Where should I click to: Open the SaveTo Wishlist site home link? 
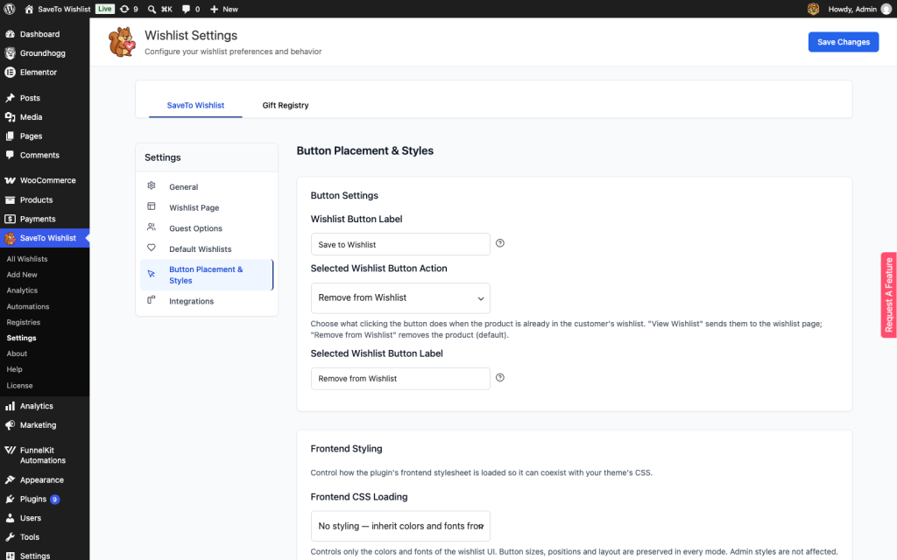pos(57,9)
